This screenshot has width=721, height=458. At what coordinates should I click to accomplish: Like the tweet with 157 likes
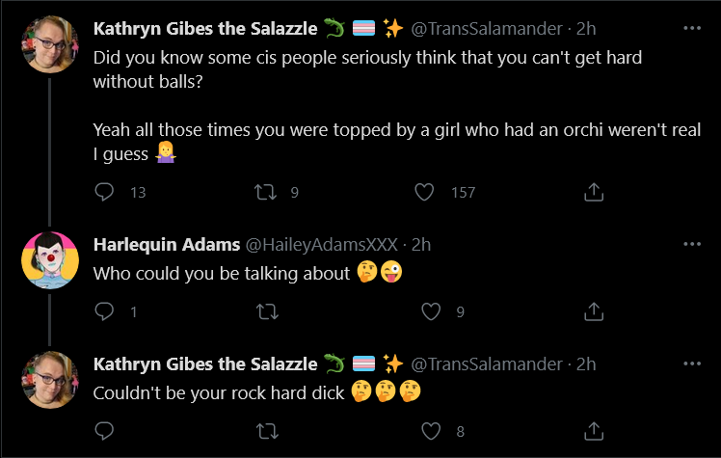coord(424,192)
